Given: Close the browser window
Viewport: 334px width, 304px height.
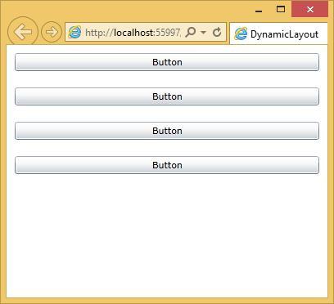Looking at the screenshot, I should (x=309, y=9).
